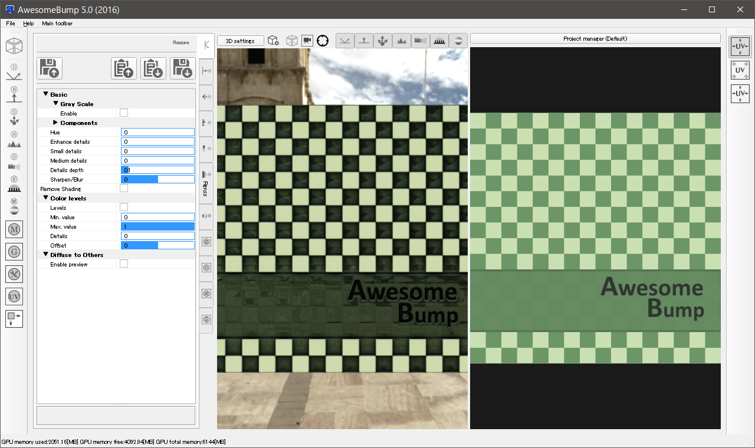Open the Main toolbar menu
Viewport: 755px width, 448px height.
click(x=57, y=24)
